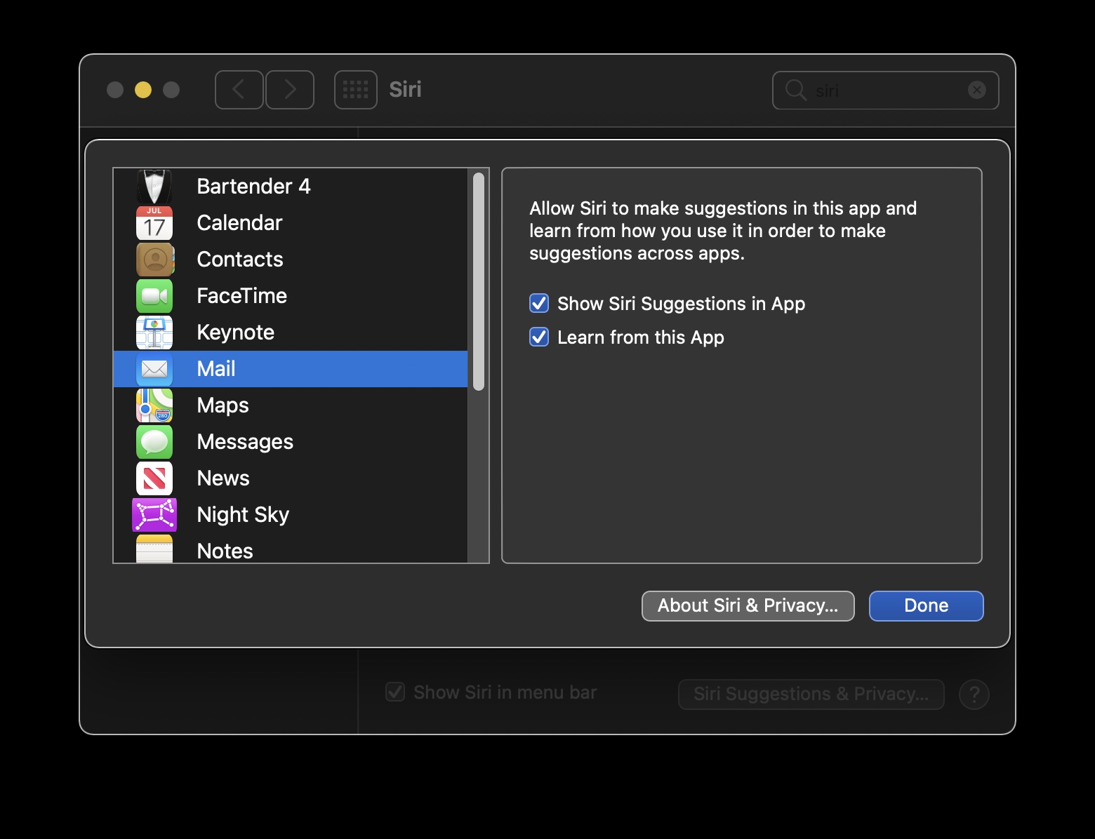Open help with the question mark
This screenshot has width=1095, height=839.
pos(974,694)
